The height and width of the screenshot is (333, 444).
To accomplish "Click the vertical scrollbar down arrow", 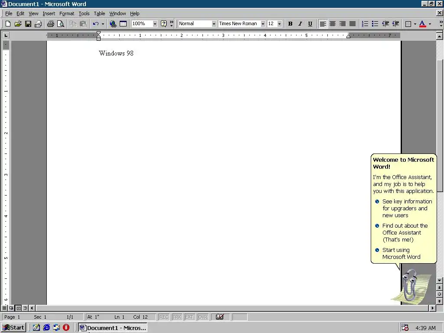I will pos(440,281).
